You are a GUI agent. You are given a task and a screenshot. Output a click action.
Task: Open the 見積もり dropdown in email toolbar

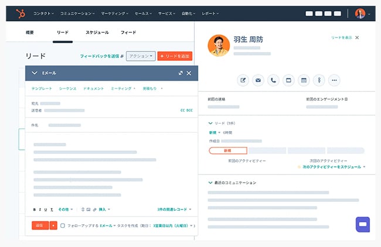(x=152, y=88)
